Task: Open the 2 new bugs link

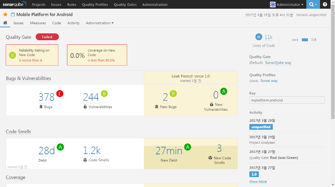Action: tap(165, 97)
